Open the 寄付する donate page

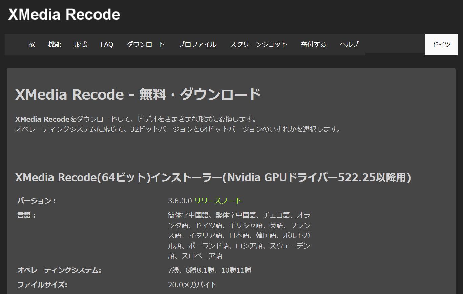click(x=313, y=44)
